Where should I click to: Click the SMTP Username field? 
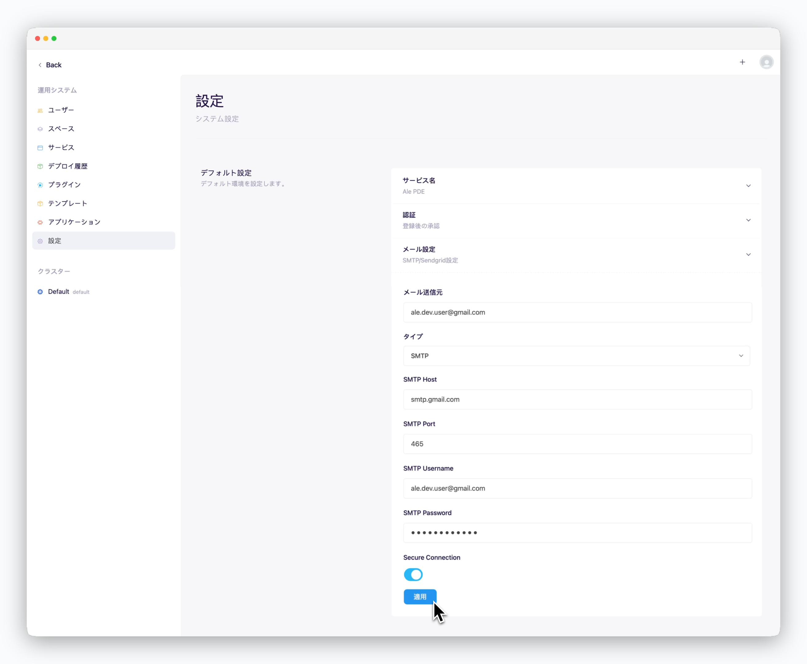click(x=578, y=488)
